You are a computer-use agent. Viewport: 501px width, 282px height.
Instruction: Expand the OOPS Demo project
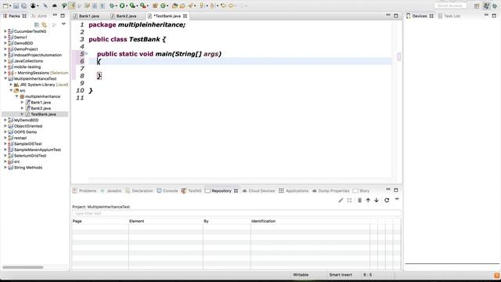5,132
